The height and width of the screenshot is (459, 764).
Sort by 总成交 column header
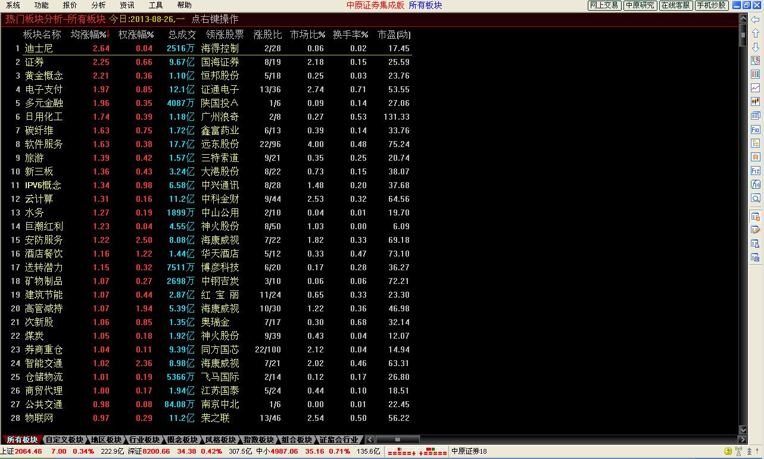tap(182, 35)
